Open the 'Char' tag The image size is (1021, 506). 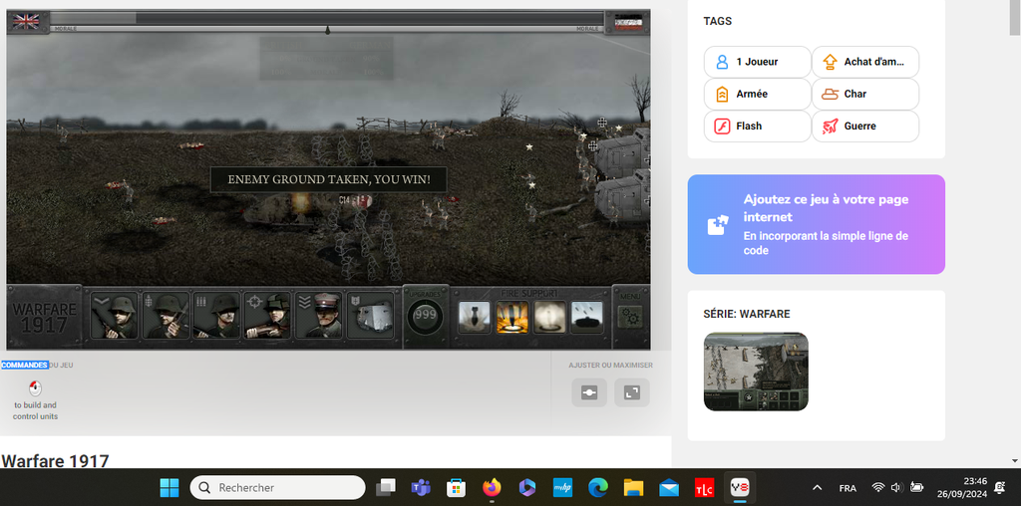click(x=864, y=94)
